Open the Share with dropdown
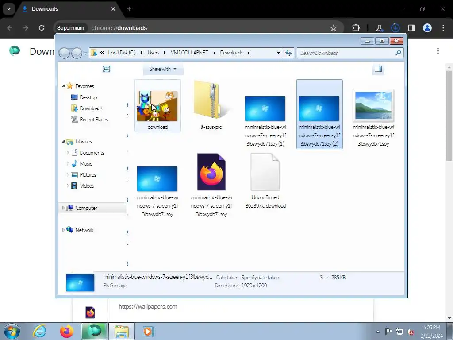This screenshot has width=453, height=340. (163, 69)
